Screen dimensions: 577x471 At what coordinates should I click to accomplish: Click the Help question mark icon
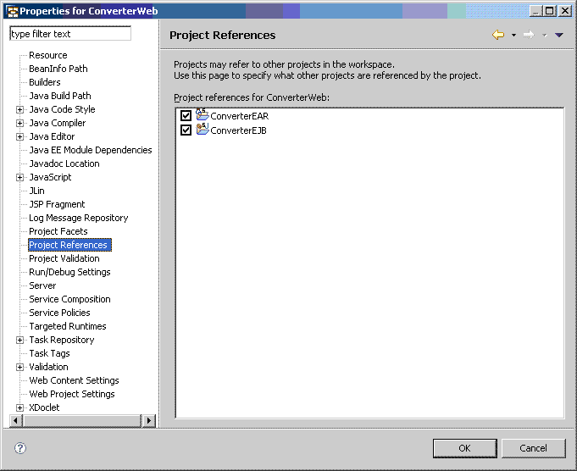tap(20, 448)
